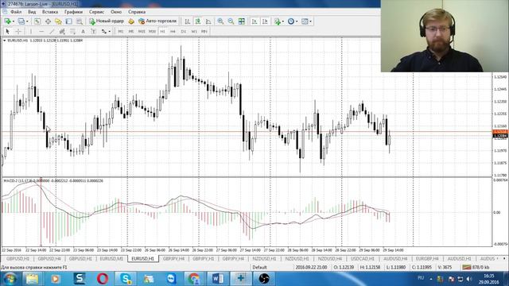
Task: Set timeframe to W1
Action: (194, 32)
